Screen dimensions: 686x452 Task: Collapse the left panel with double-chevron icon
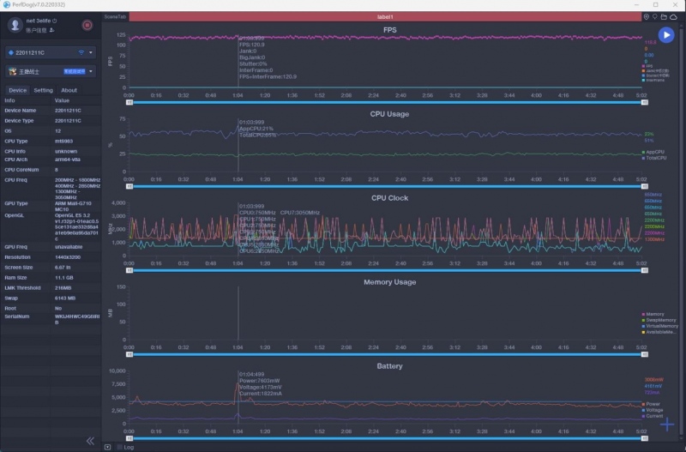[x=90, y=441]
